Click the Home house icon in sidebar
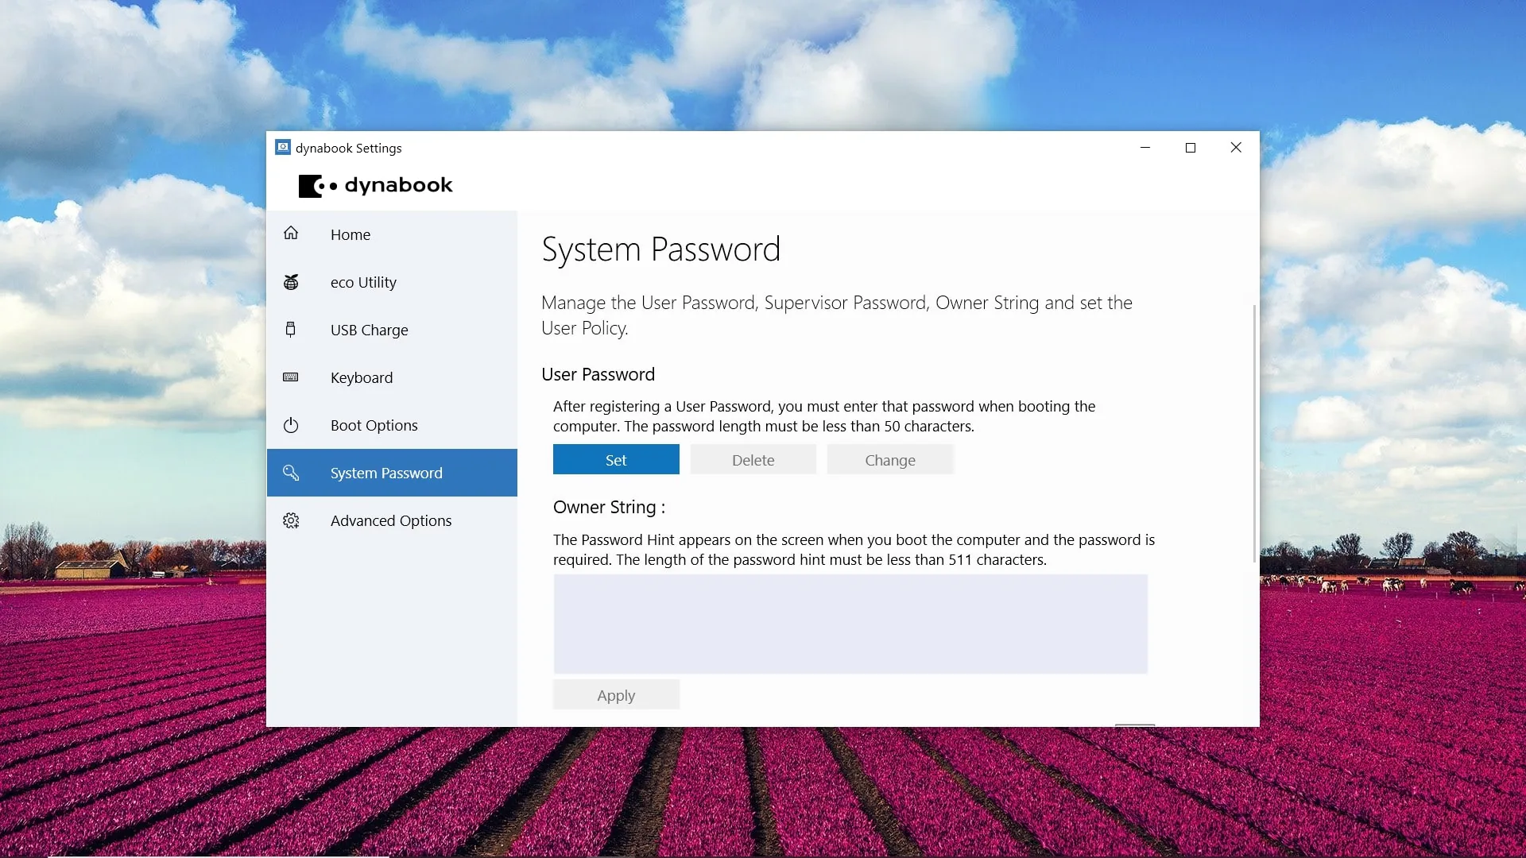 click(291, 234)
